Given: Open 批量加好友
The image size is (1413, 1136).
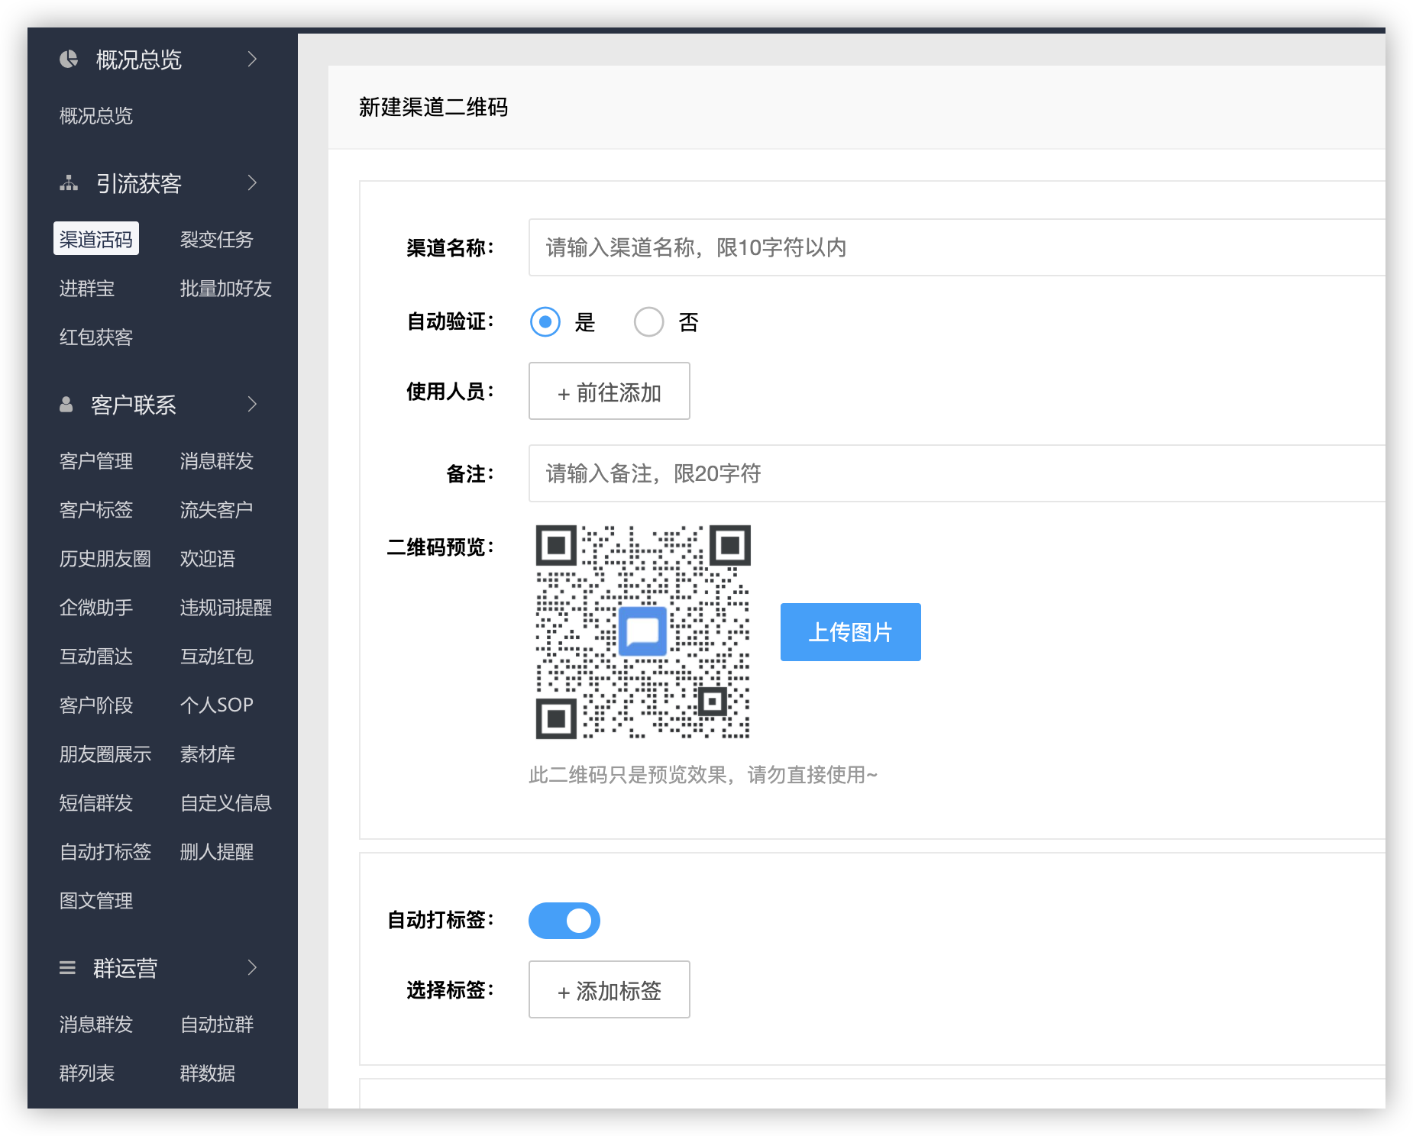Looking at the screenshot, I should click(x=226, y=289).
